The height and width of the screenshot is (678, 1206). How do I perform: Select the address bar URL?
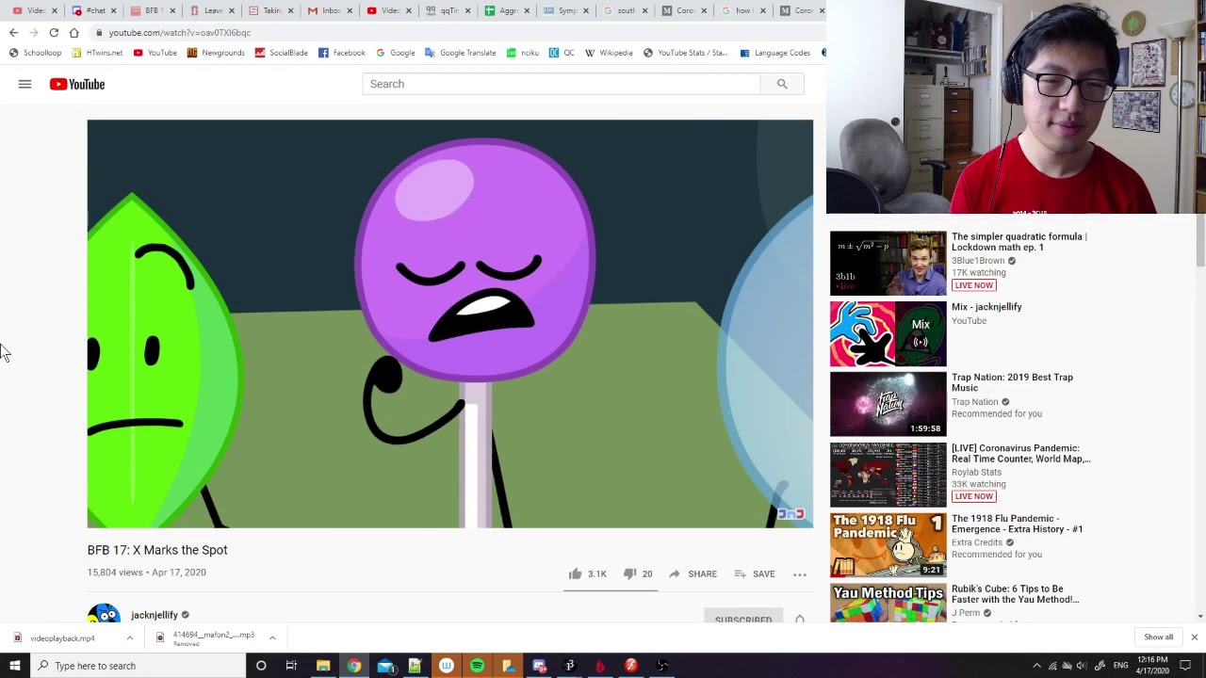(179, 33)
